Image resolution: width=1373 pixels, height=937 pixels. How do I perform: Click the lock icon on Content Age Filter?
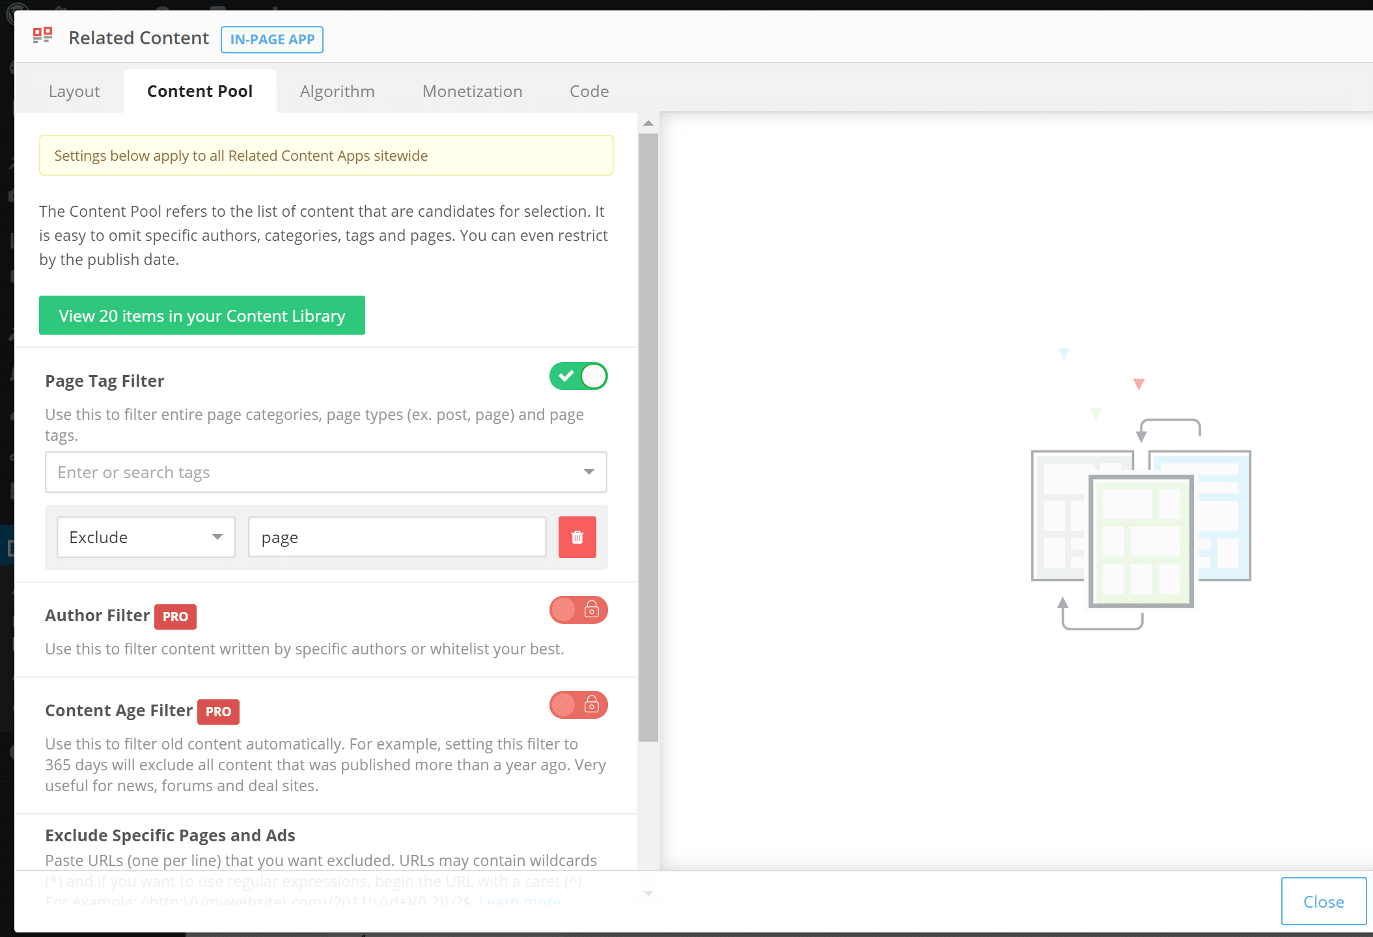pos(590,705)
